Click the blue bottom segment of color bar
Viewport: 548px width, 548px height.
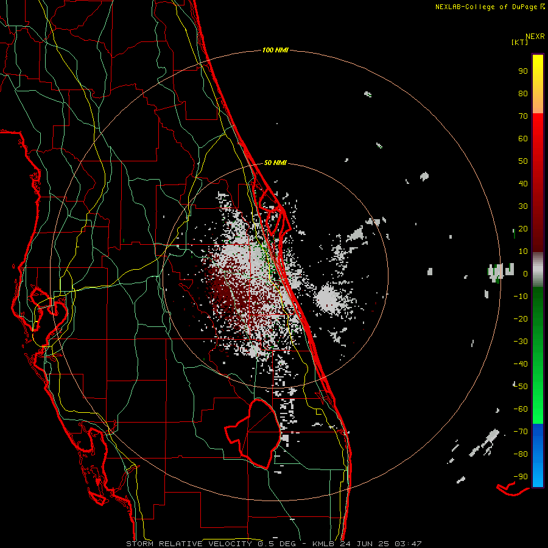point(538,455)
